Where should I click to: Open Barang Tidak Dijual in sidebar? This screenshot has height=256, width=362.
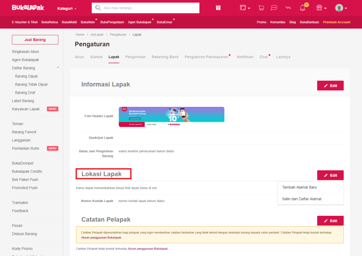(31, 85)
